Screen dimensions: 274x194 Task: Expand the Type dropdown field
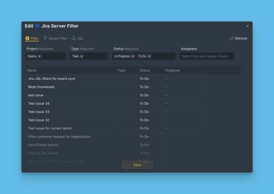(96, 56)
